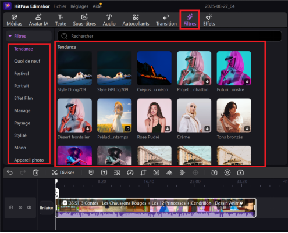The height and width of the screenshot is (233, 288).
Task: Select the Effet Film category
Action: [x=23, y=98]
